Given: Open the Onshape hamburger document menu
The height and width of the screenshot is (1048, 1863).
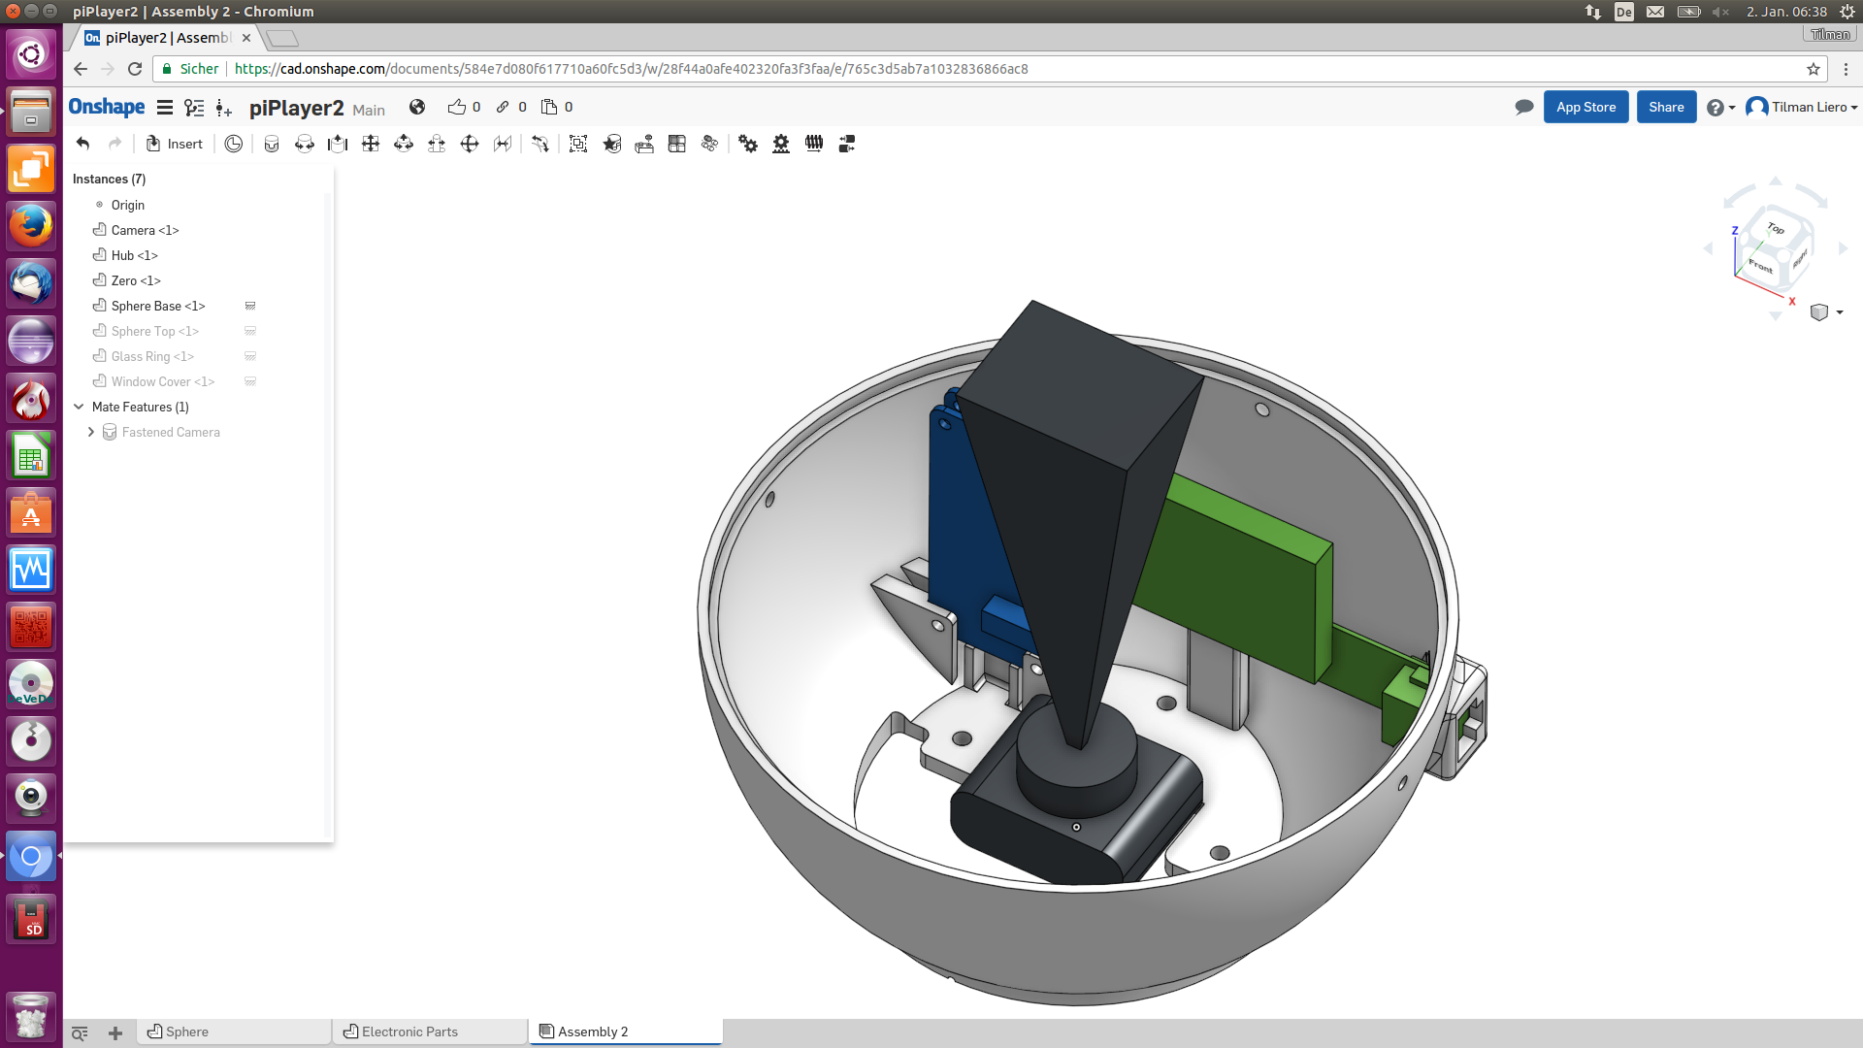Looking at the screenshot, I should pos(165,108).
